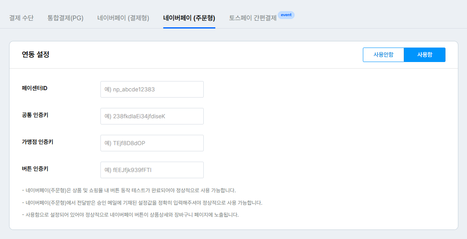Switch to 통합결제(PG) tab
Screen dimensions: 467x239
[x=66, y=18]
